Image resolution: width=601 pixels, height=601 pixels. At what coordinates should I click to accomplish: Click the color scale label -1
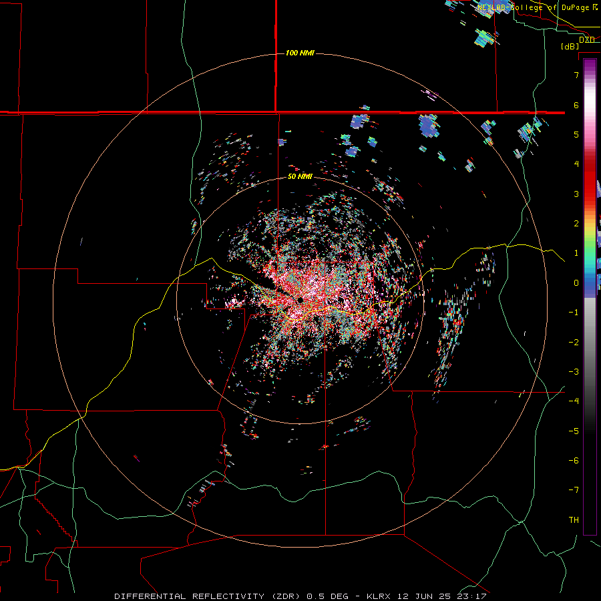(574, 312)
